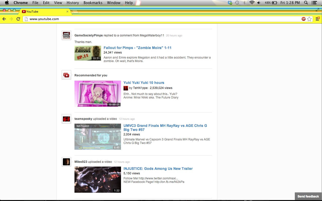This screenshot has width=322, height=201.
Task: Click the browser Forward arrow
Action: [x=11, y=19]
